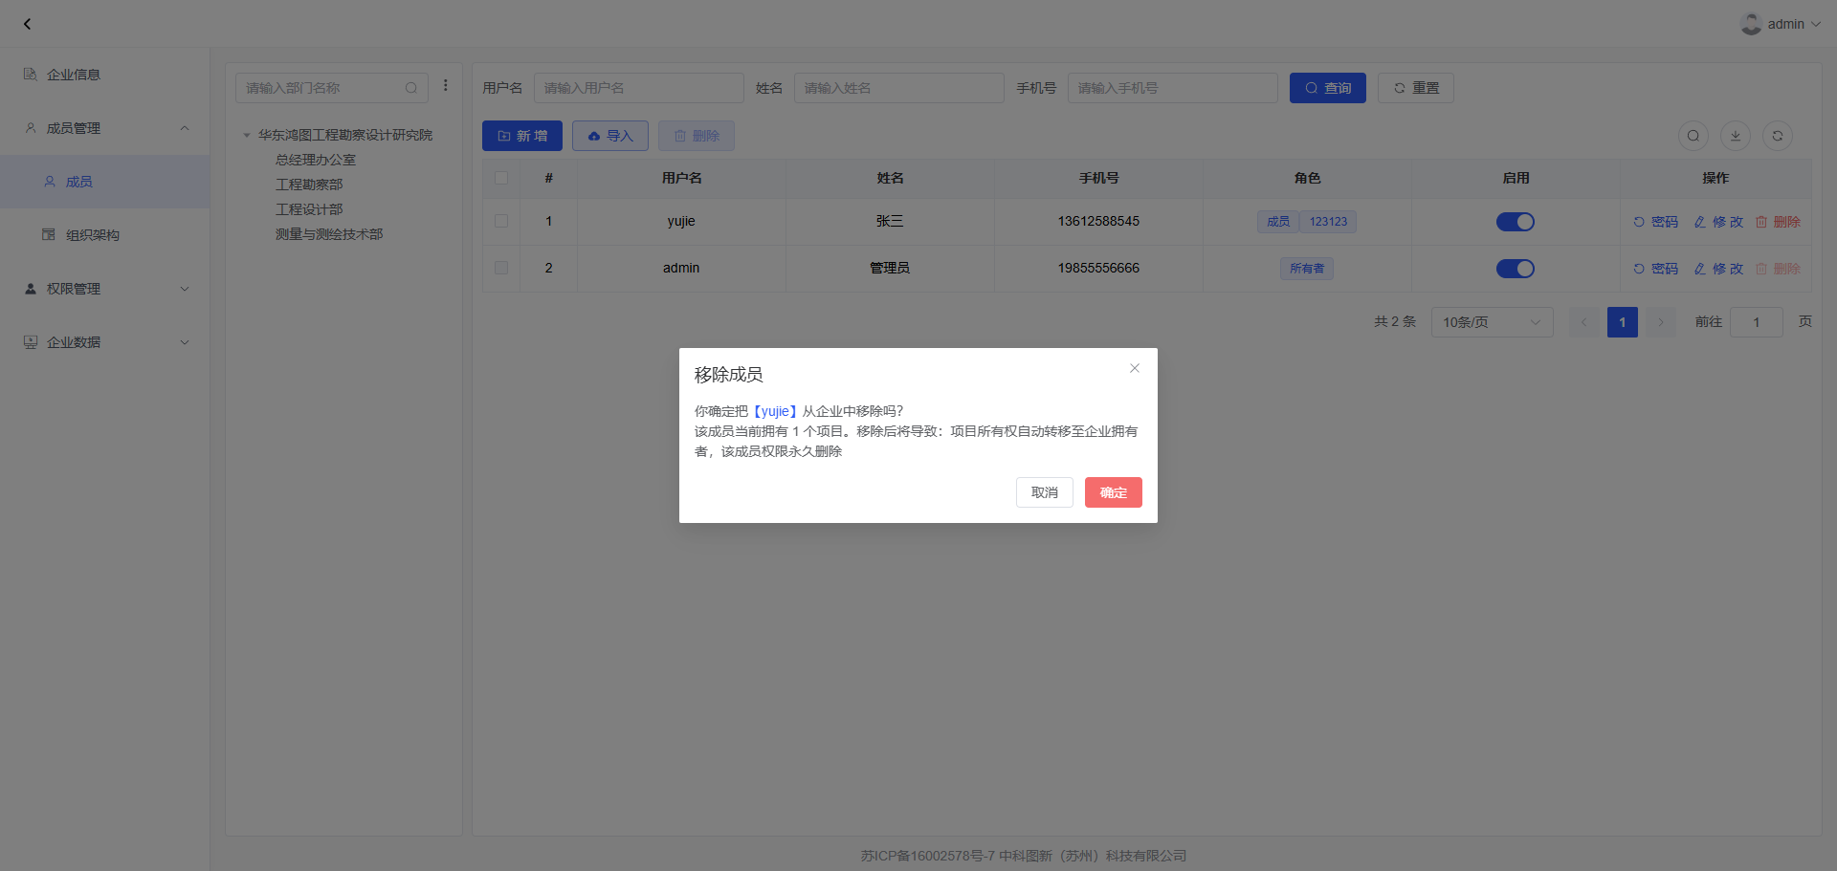
Task: Open 组织架构 in the sidebar
Action: pyautogui.click(x=92, y=235)
